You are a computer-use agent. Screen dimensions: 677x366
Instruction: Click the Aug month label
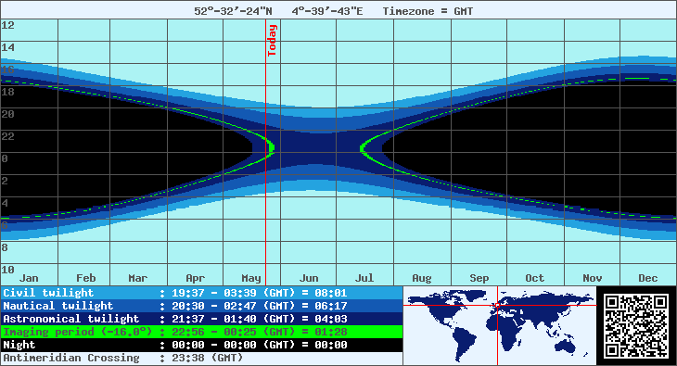coord(422,278)
